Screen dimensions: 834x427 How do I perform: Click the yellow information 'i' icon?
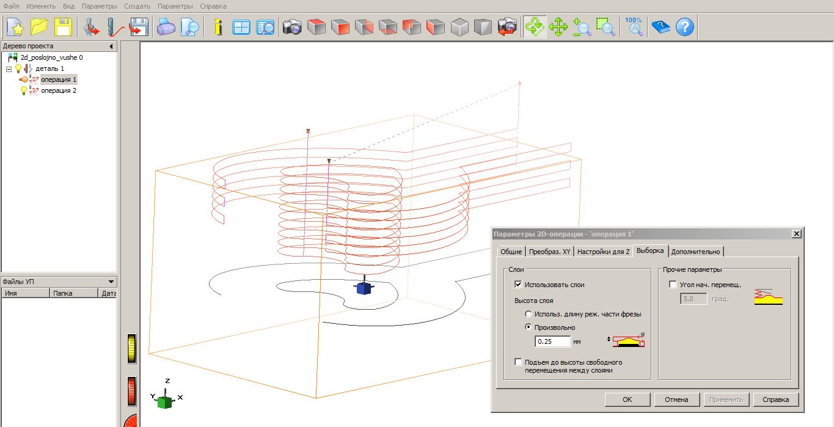(x=218, y=27)
